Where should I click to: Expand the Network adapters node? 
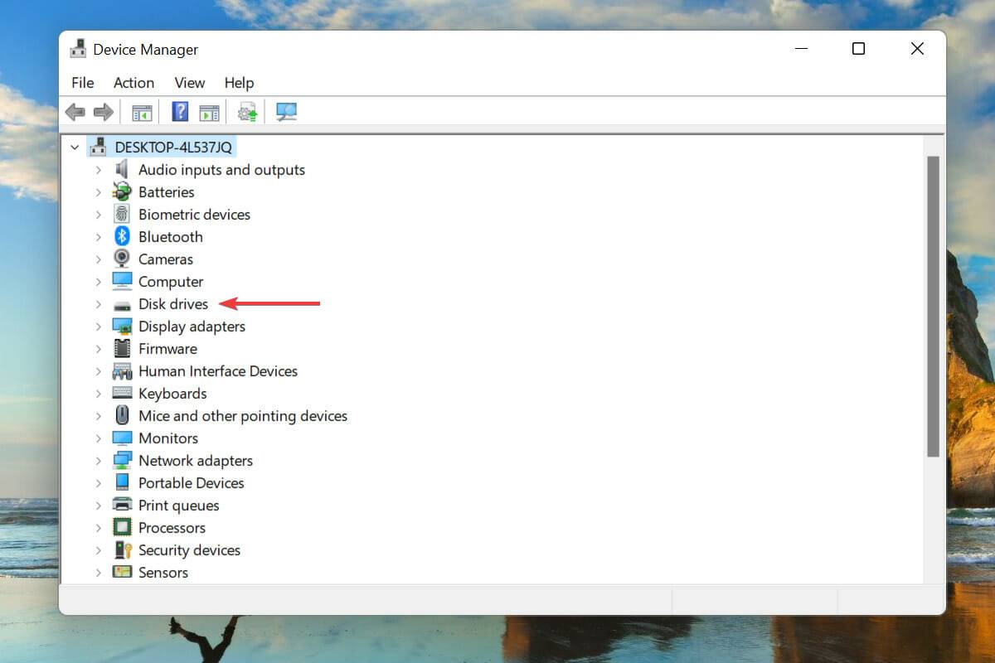tap(98, 461)
